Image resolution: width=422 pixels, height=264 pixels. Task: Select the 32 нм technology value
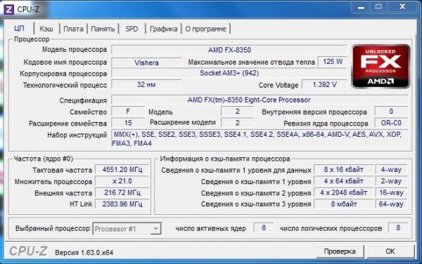click(x=146, y=84)
